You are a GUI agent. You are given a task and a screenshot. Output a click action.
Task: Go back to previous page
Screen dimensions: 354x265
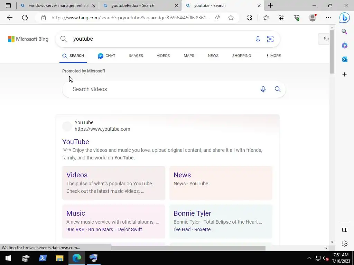click(9, 18)
